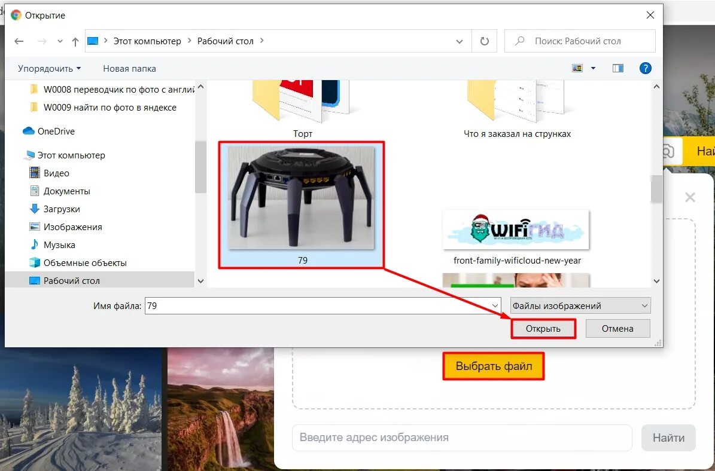Open the waterfall photo on the page
The image size is (715, 471).
coord(221,409)
